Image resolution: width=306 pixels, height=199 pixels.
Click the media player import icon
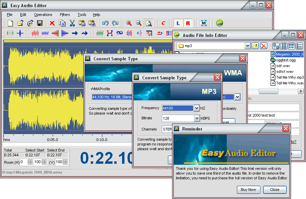(30, 23)
